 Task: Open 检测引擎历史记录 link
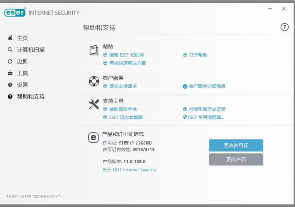(207, 109)
